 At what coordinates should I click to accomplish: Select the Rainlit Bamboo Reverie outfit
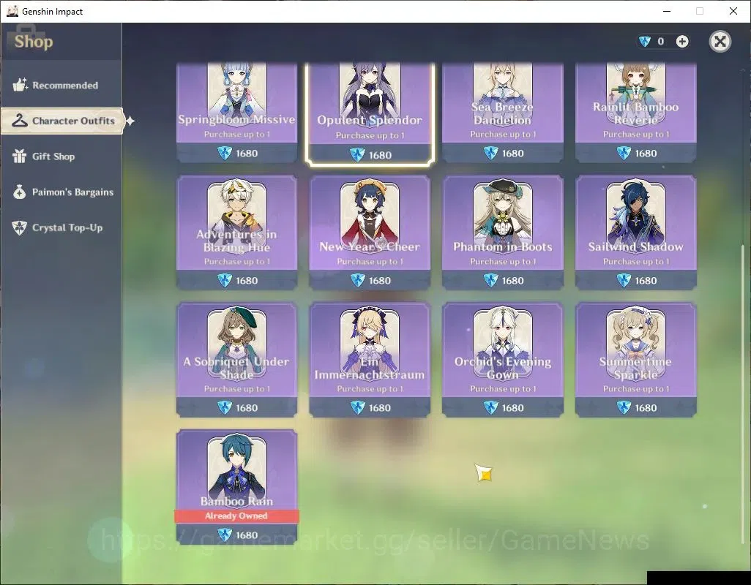pos(635,113)
